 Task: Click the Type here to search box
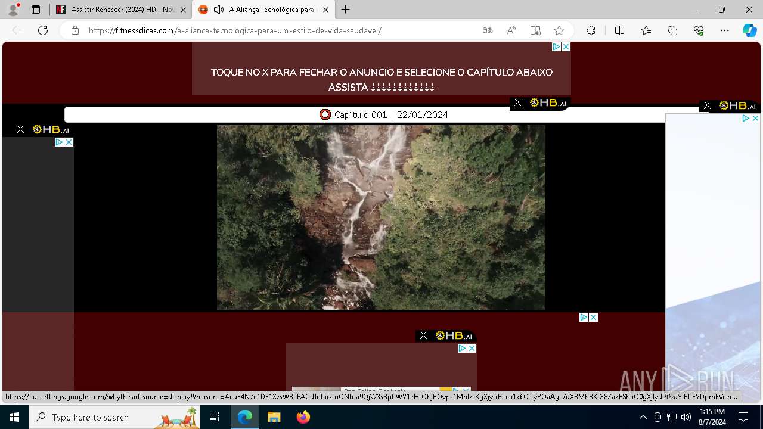click(114, 417)
